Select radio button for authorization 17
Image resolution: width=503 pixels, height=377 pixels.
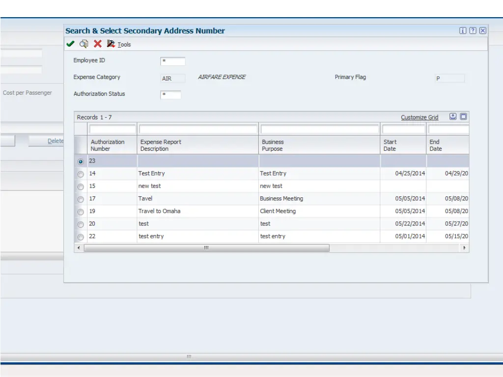[81, 199]
